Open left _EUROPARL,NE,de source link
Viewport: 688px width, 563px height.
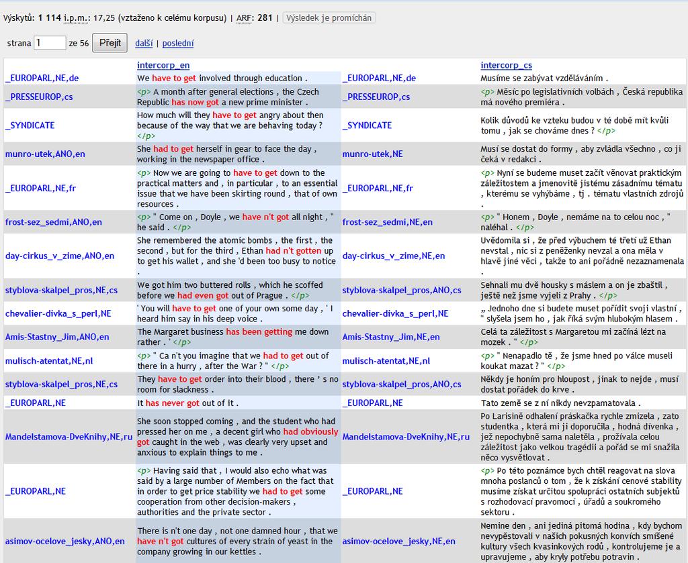(42, 79)
